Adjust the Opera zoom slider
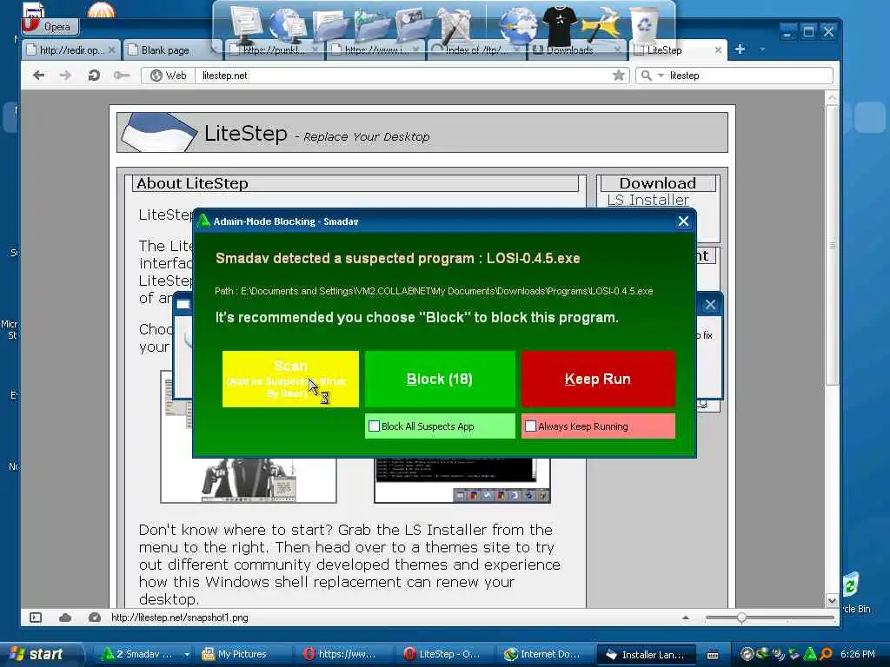The width and height of the screenshot is (890, 667). [741, 617]
